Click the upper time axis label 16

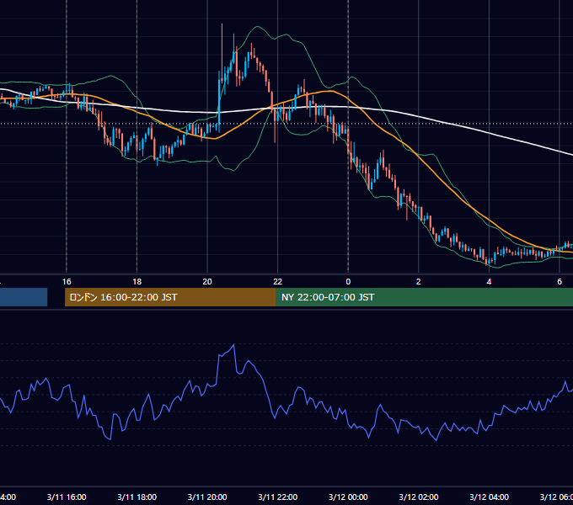coord(67,282)
